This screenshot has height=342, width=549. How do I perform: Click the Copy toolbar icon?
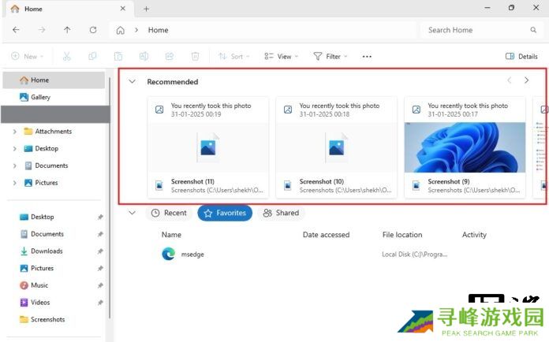tap(92, 56)
